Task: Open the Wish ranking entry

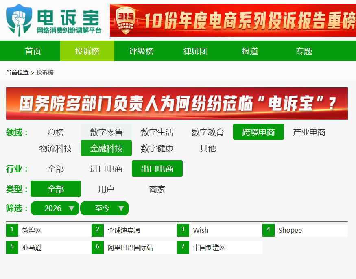Action: (220, 230)
